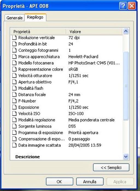
Task: Select the icon beside Modalità flash
Action: click(x=14, y=88)
